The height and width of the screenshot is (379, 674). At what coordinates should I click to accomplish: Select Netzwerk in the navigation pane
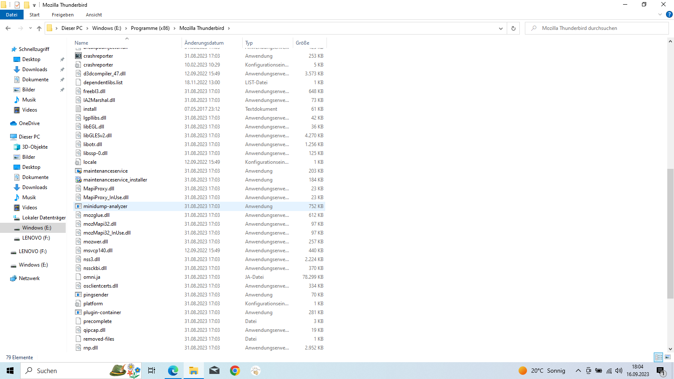pos(29,278)
